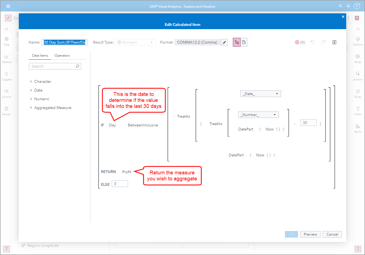
Task: Switch to the Operators tab
Action: coord(62,55)
